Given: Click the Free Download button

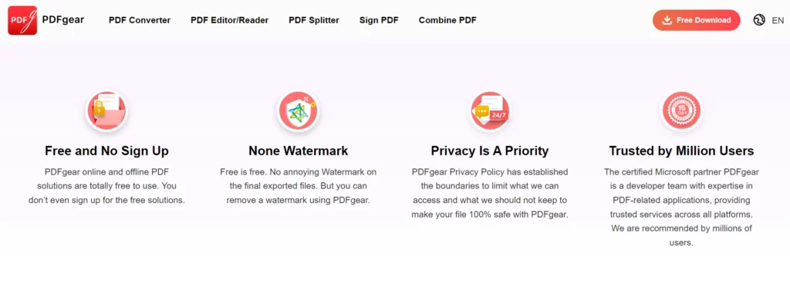Looking at the screenshot, I should click(697, 20).
